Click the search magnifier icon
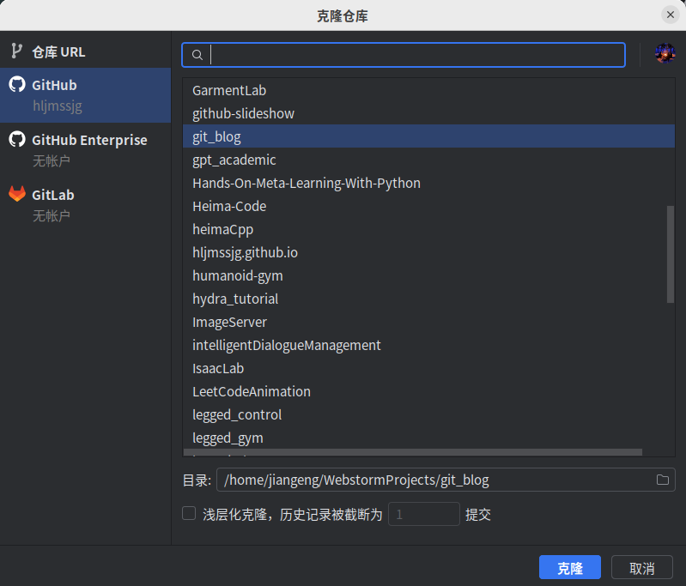686x586 pixels. point(197,55)
